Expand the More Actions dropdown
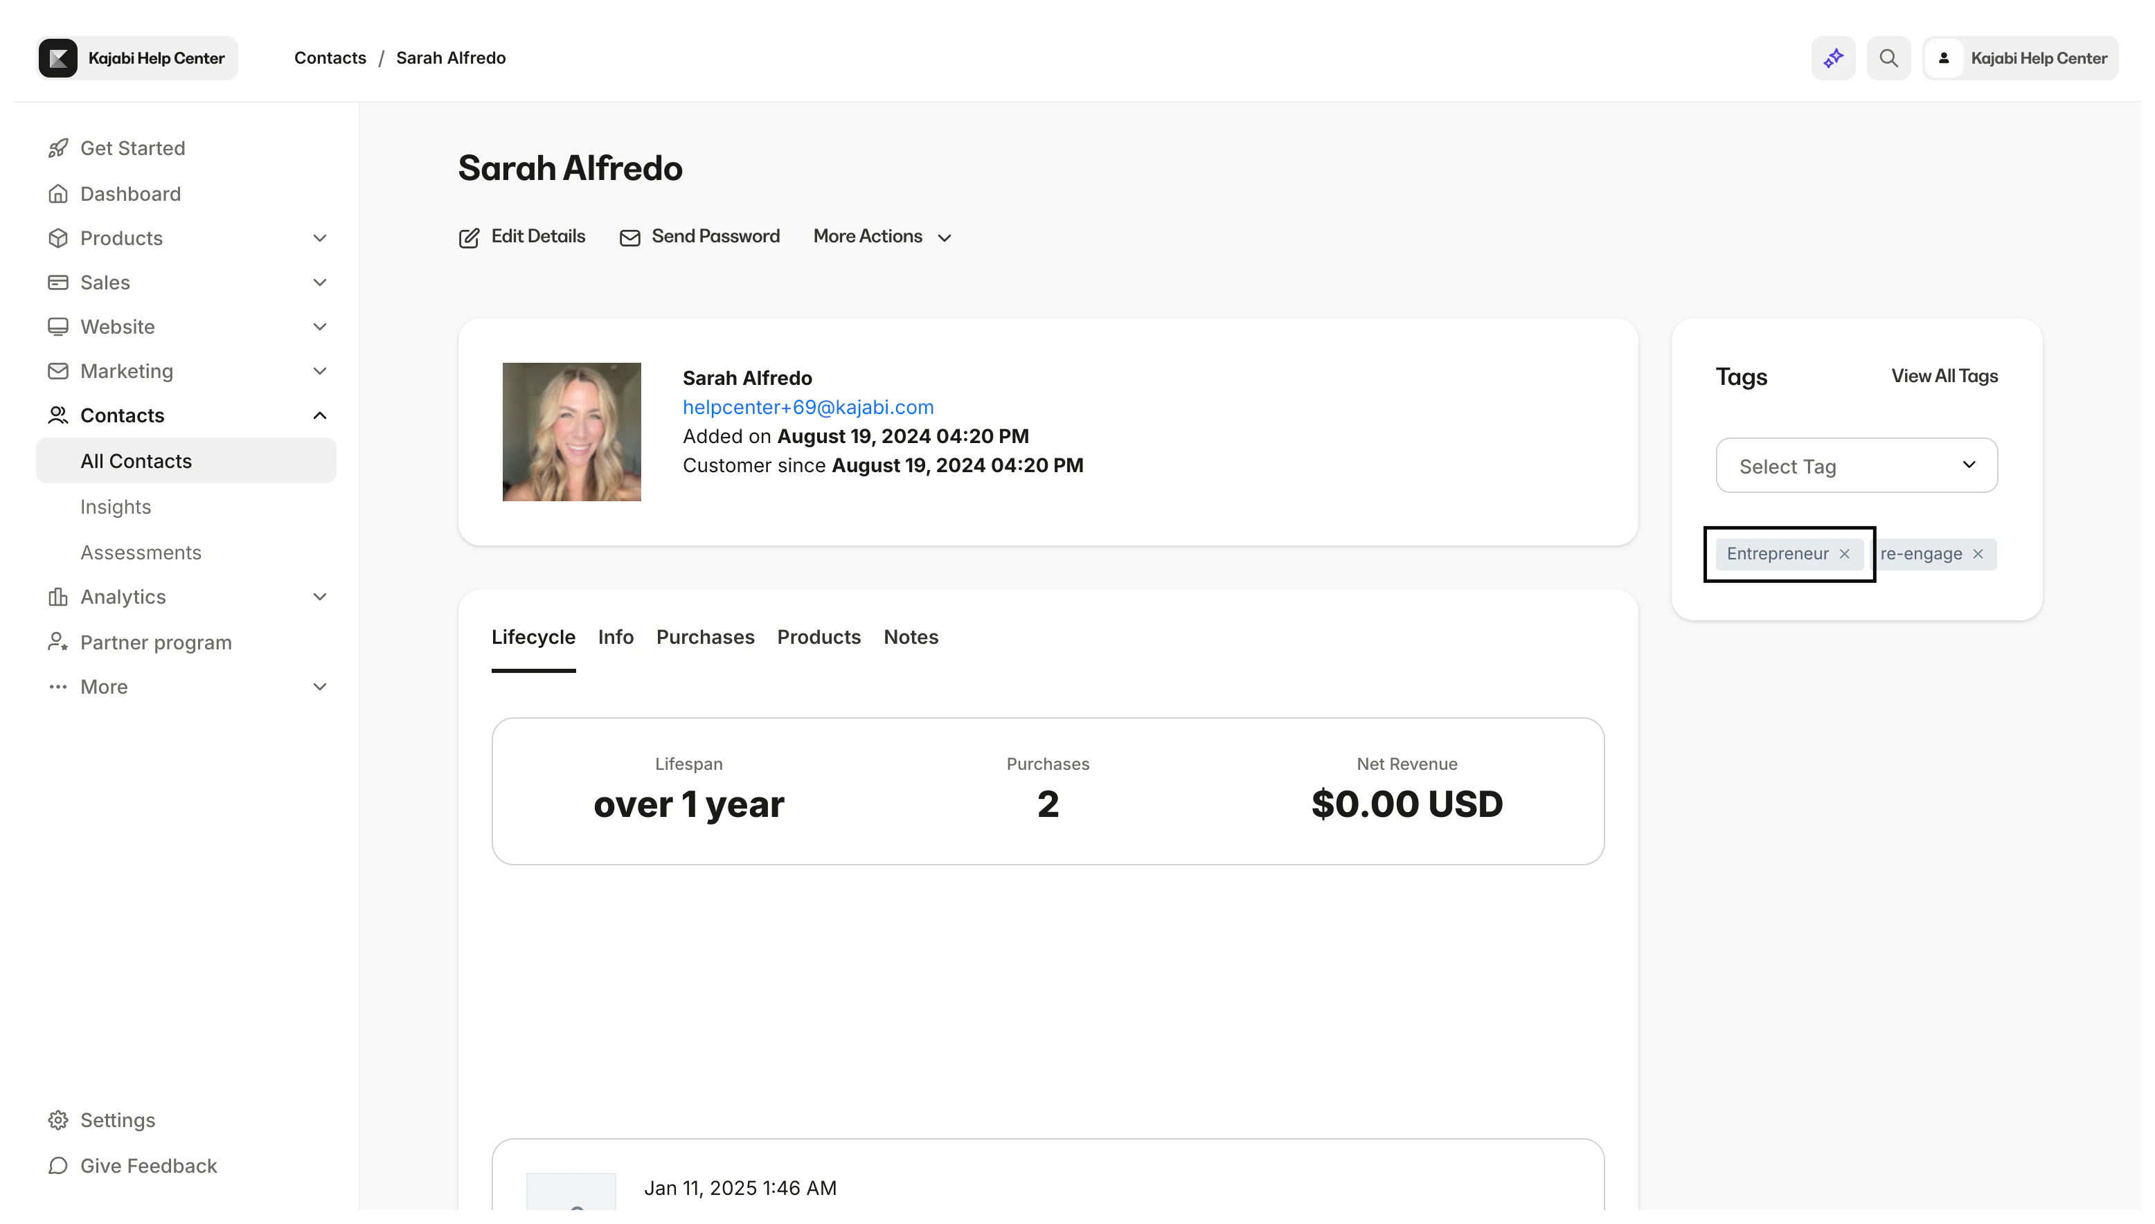The image size is (2155, 1224). coord(882,237)
